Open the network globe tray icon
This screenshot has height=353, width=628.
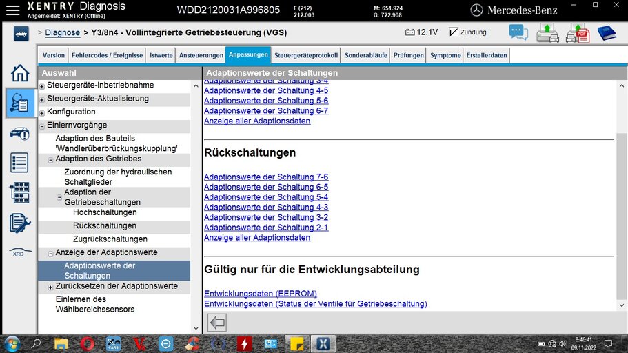pos(552,344)
